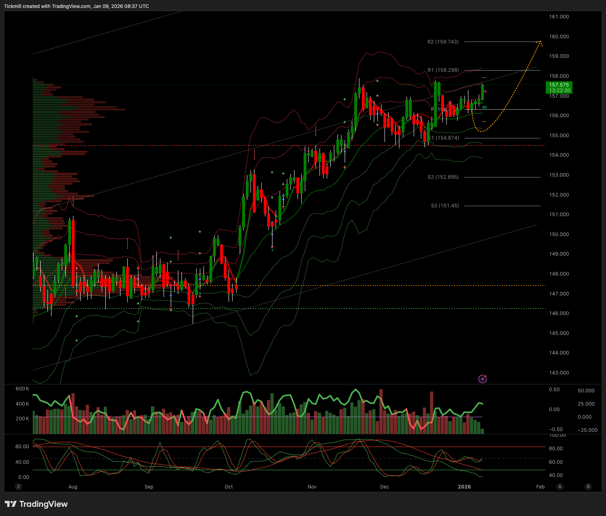Click the 2026 year marker on time axis
Image resolution: width=606 pixels, height=516 pixels.
[x=464, y=487]
